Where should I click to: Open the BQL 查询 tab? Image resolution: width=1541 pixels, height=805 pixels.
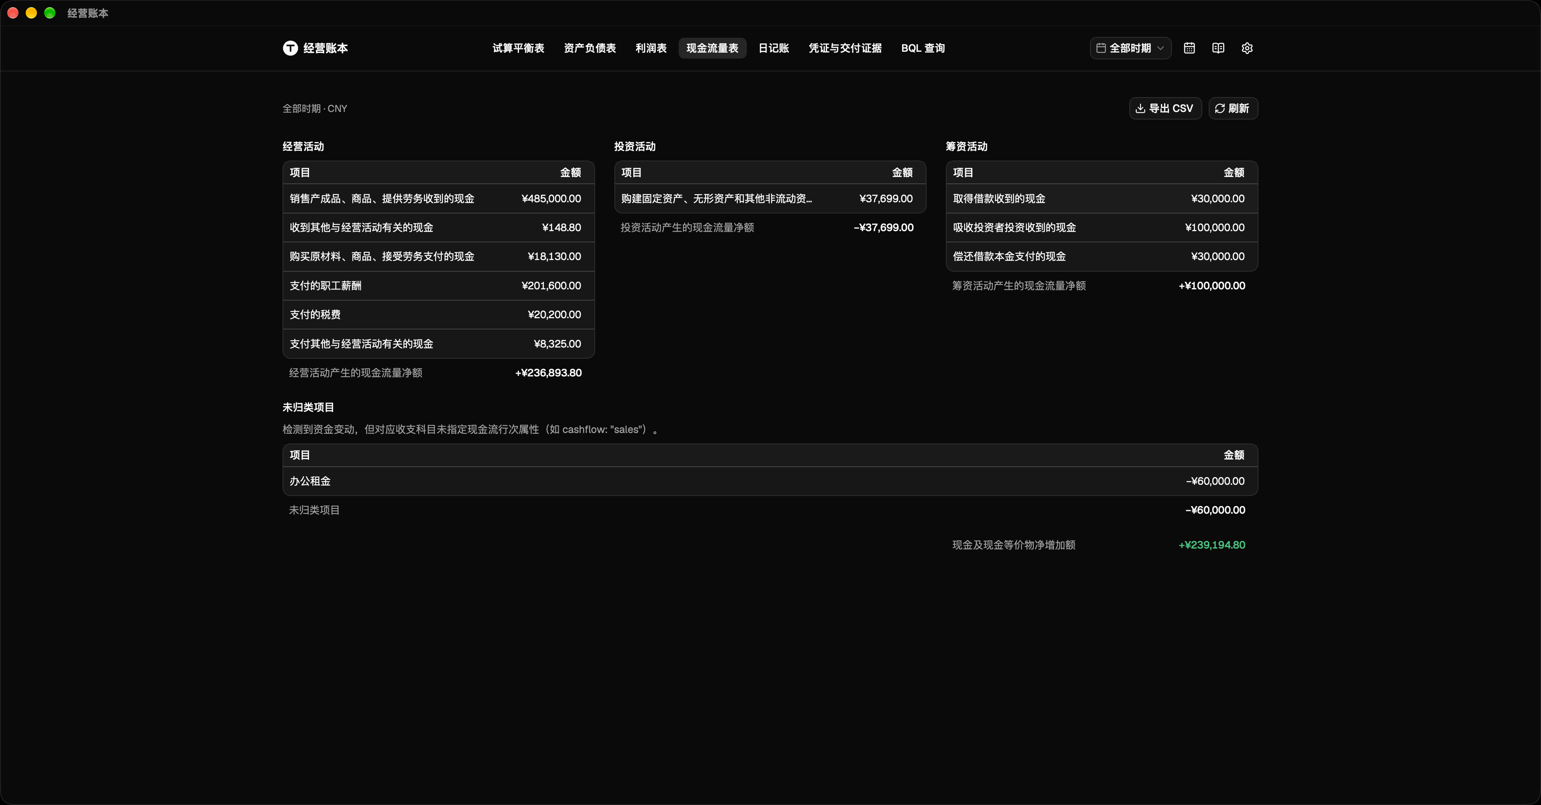[x=923, y=48]
